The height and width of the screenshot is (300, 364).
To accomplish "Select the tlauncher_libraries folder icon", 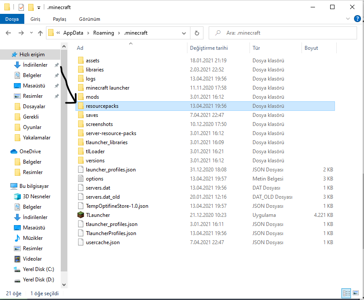I will (81, 142).
